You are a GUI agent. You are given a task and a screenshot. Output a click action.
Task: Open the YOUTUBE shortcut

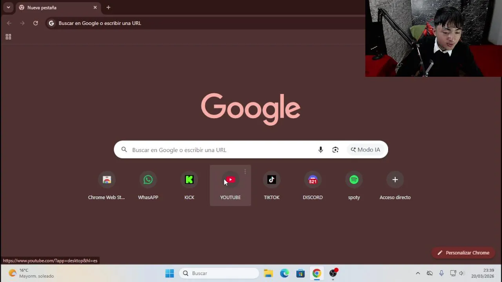pyautogui.click(x=230, y=185)
